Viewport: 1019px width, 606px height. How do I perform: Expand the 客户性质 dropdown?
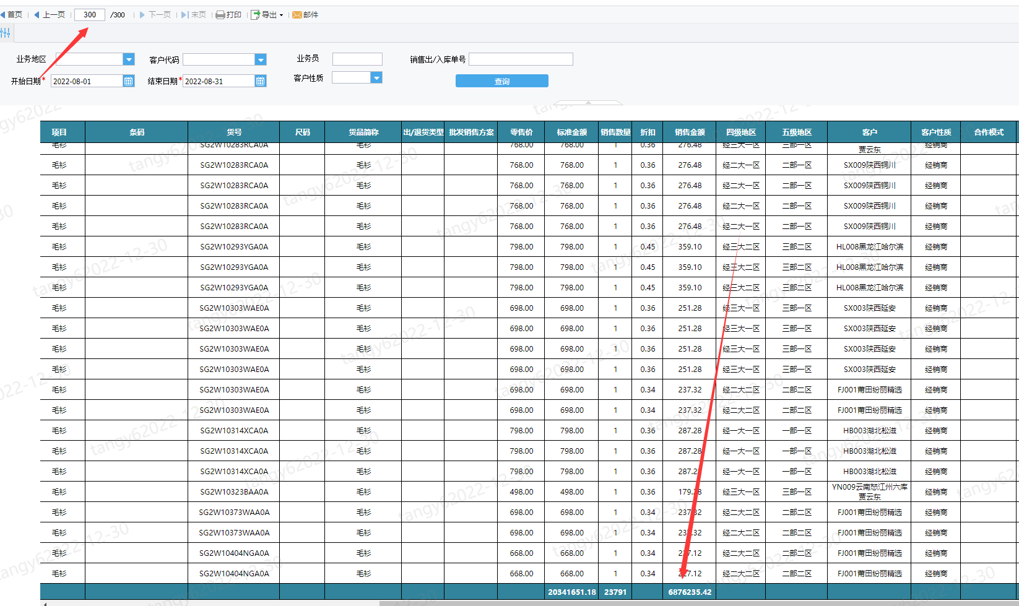(x=376, y=77)
